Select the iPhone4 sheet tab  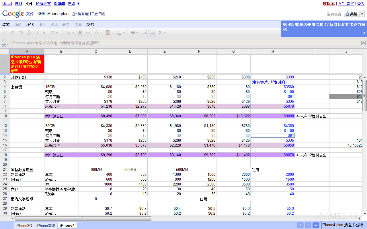point(67,226)
